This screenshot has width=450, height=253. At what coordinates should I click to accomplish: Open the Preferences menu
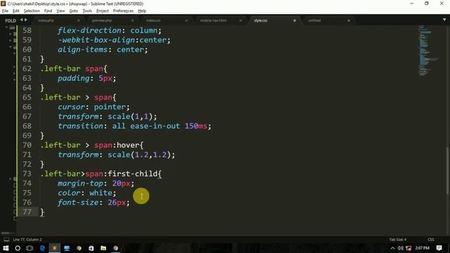(123, 11)
